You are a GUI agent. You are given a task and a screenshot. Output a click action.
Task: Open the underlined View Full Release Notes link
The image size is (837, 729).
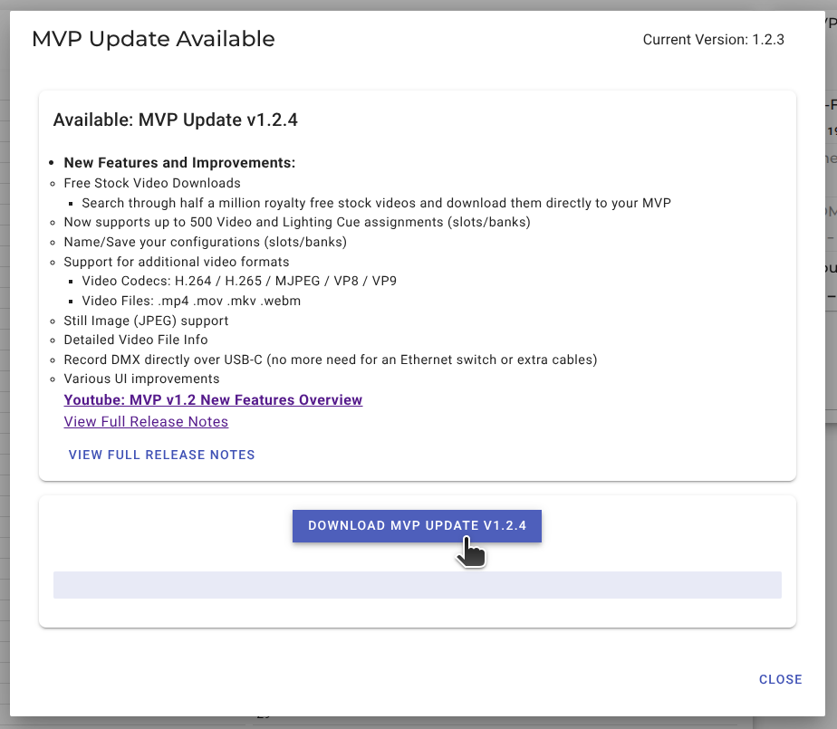click(146, 422)
